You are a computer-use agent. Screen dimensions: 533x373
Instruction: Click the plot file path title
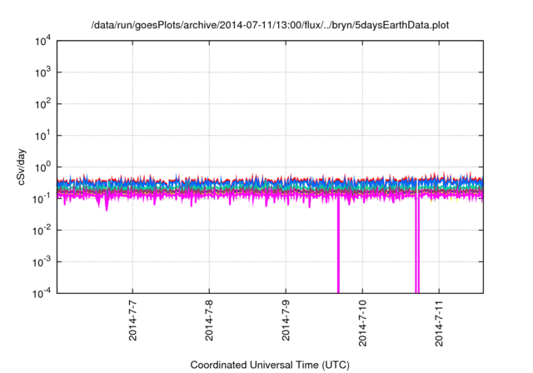(270, 25)
